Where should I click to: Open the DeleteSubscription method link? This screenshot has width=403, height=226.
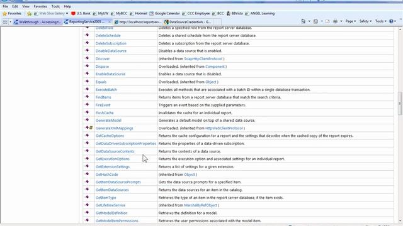tap(111, 43)
